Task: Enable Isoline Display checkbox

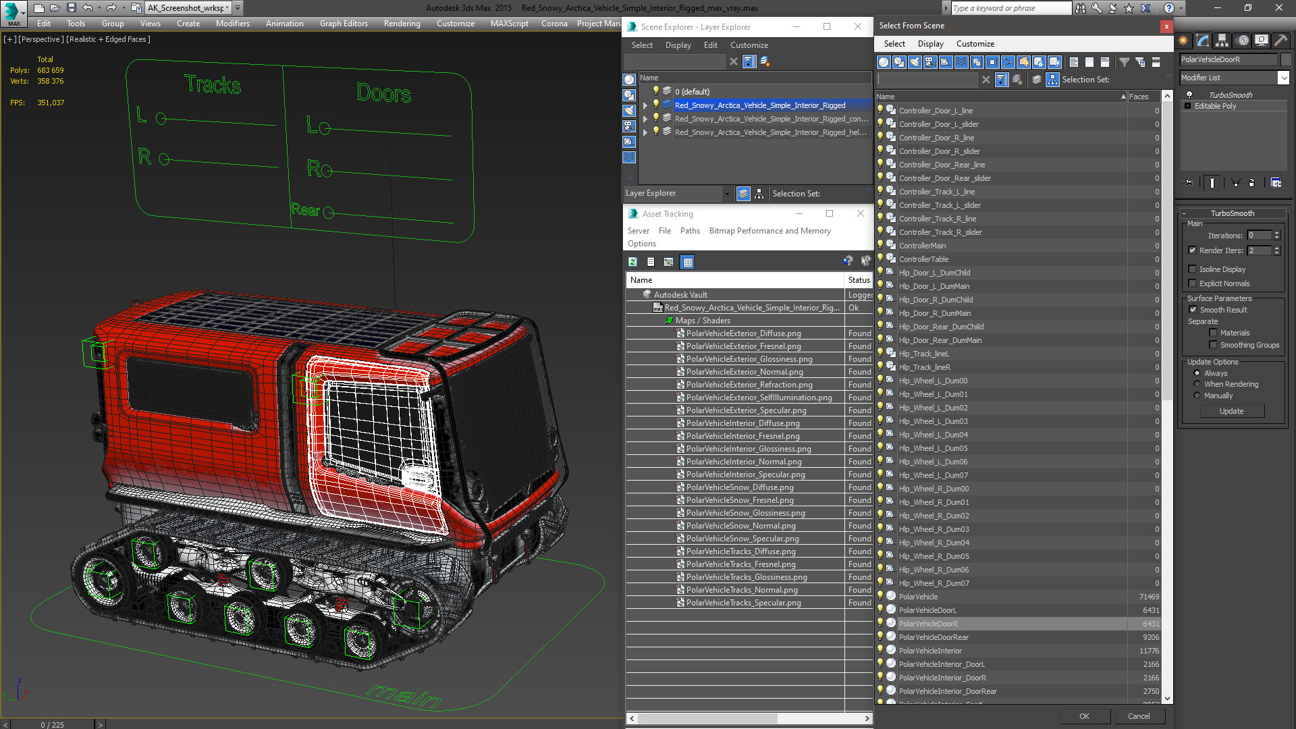Action: (x=1192, y=269)
